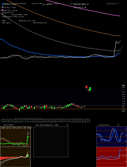This screenshot has width=127, height=167.
Task: Click the MACD histogram sub-chart panel
Action: 15,157
